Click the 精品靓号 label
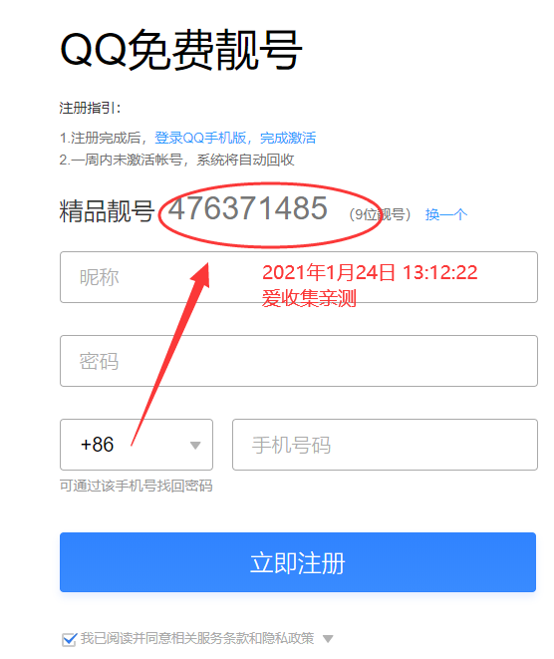This screenshot has width=554, height=659. coord(107,210)
